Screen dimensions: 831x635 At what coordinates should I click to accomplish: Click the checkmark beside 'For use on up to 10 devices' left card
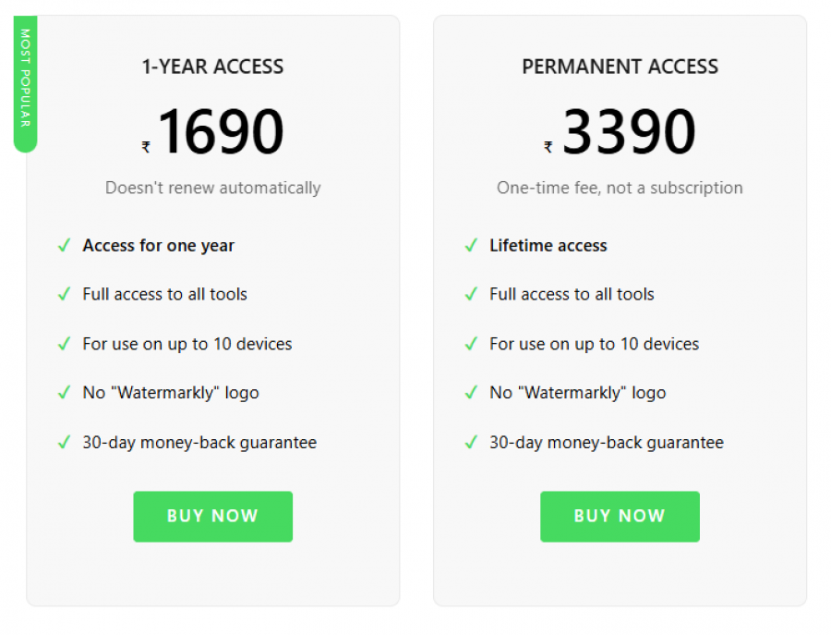click(x=64, y=343)
